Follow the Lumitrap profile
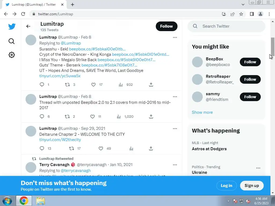 click(167, 26)
